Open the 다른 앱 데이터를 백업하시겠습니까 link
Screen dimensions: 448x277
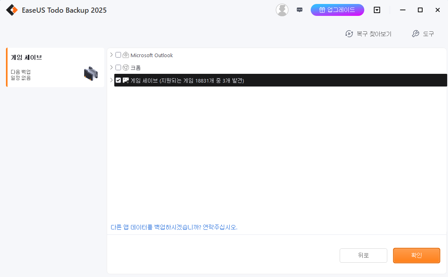(174, 227)
